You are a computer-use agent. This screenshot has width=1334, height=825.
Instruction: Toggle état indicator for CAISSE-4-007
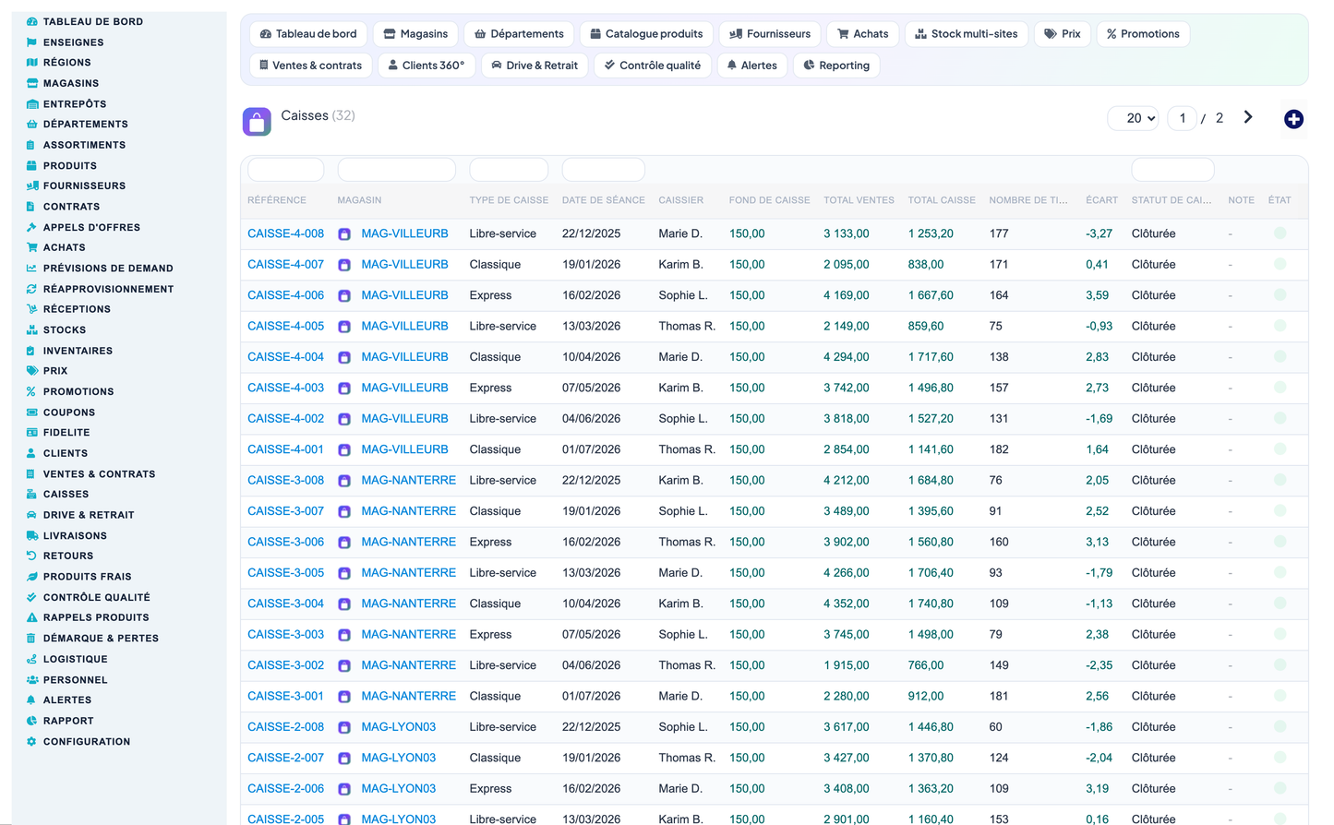click(x=1280, y=264)
